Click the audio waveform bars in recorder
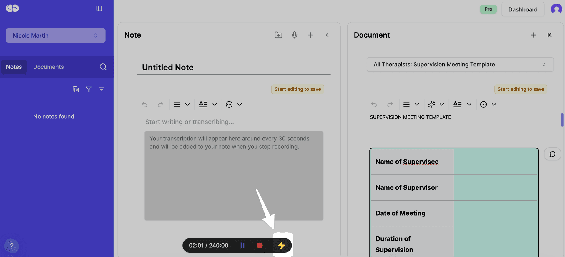 coord(242,245)
